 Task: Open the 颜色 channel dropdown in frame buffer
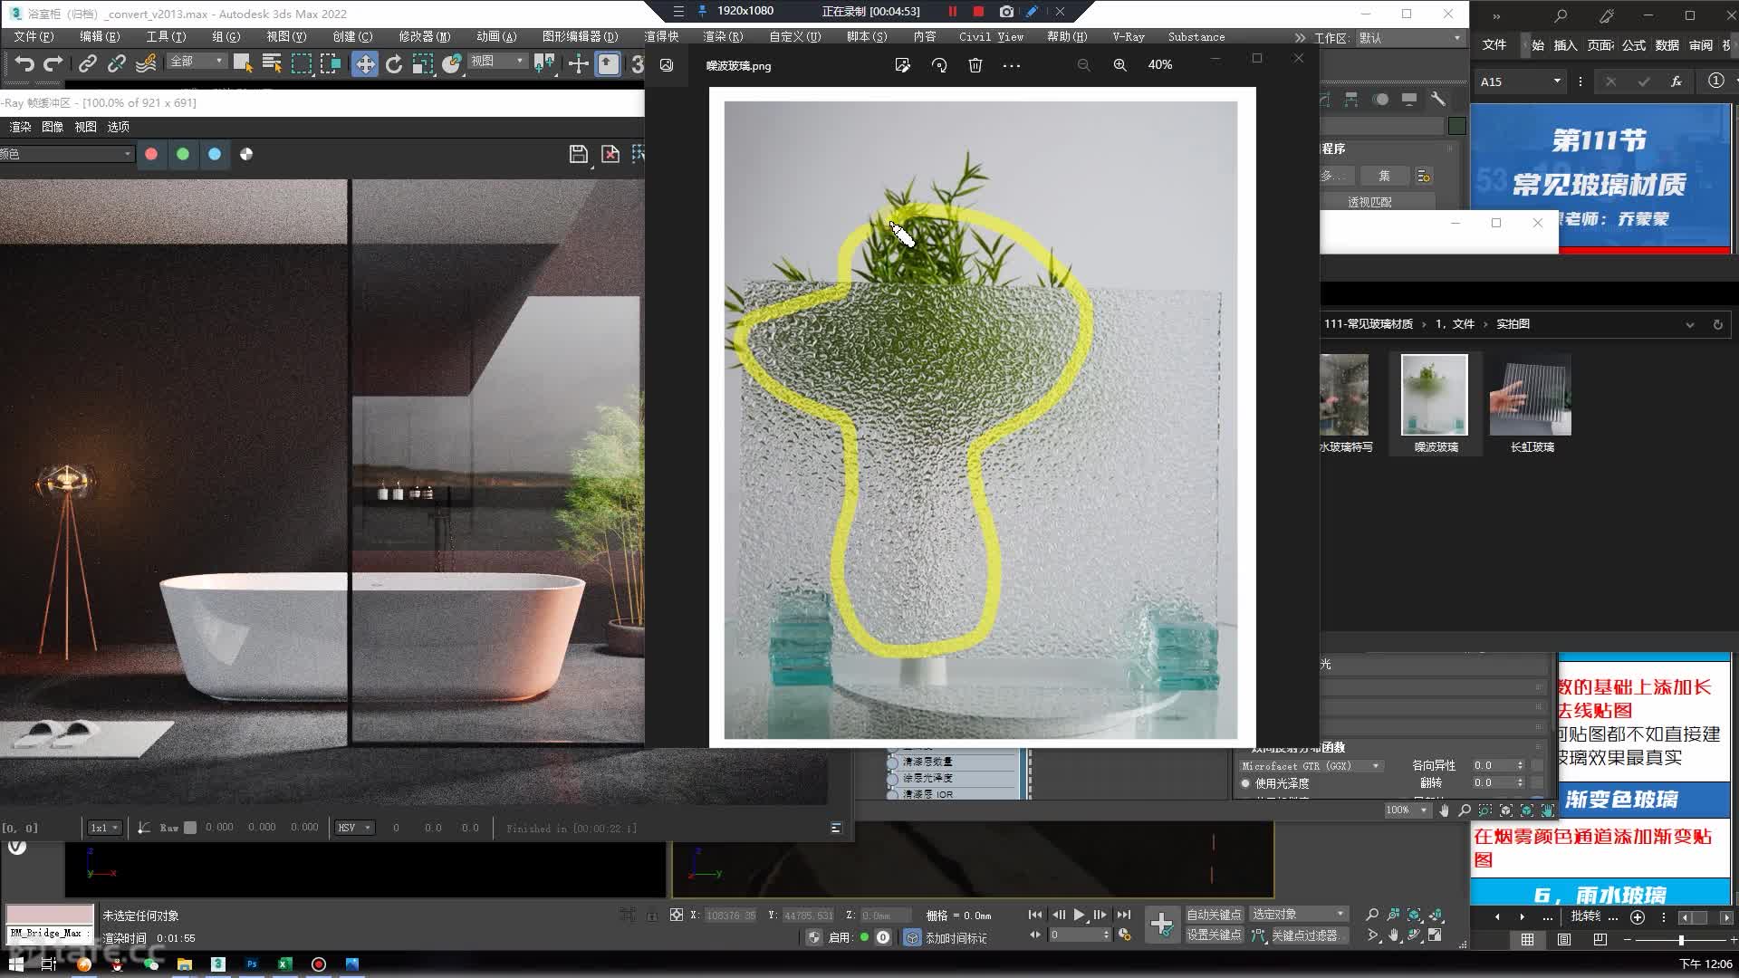click(65, 154)
